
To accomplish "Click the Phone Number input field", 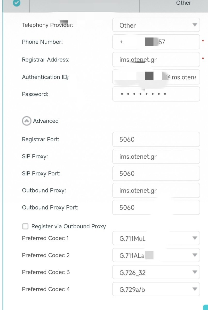I will point(156,42).
